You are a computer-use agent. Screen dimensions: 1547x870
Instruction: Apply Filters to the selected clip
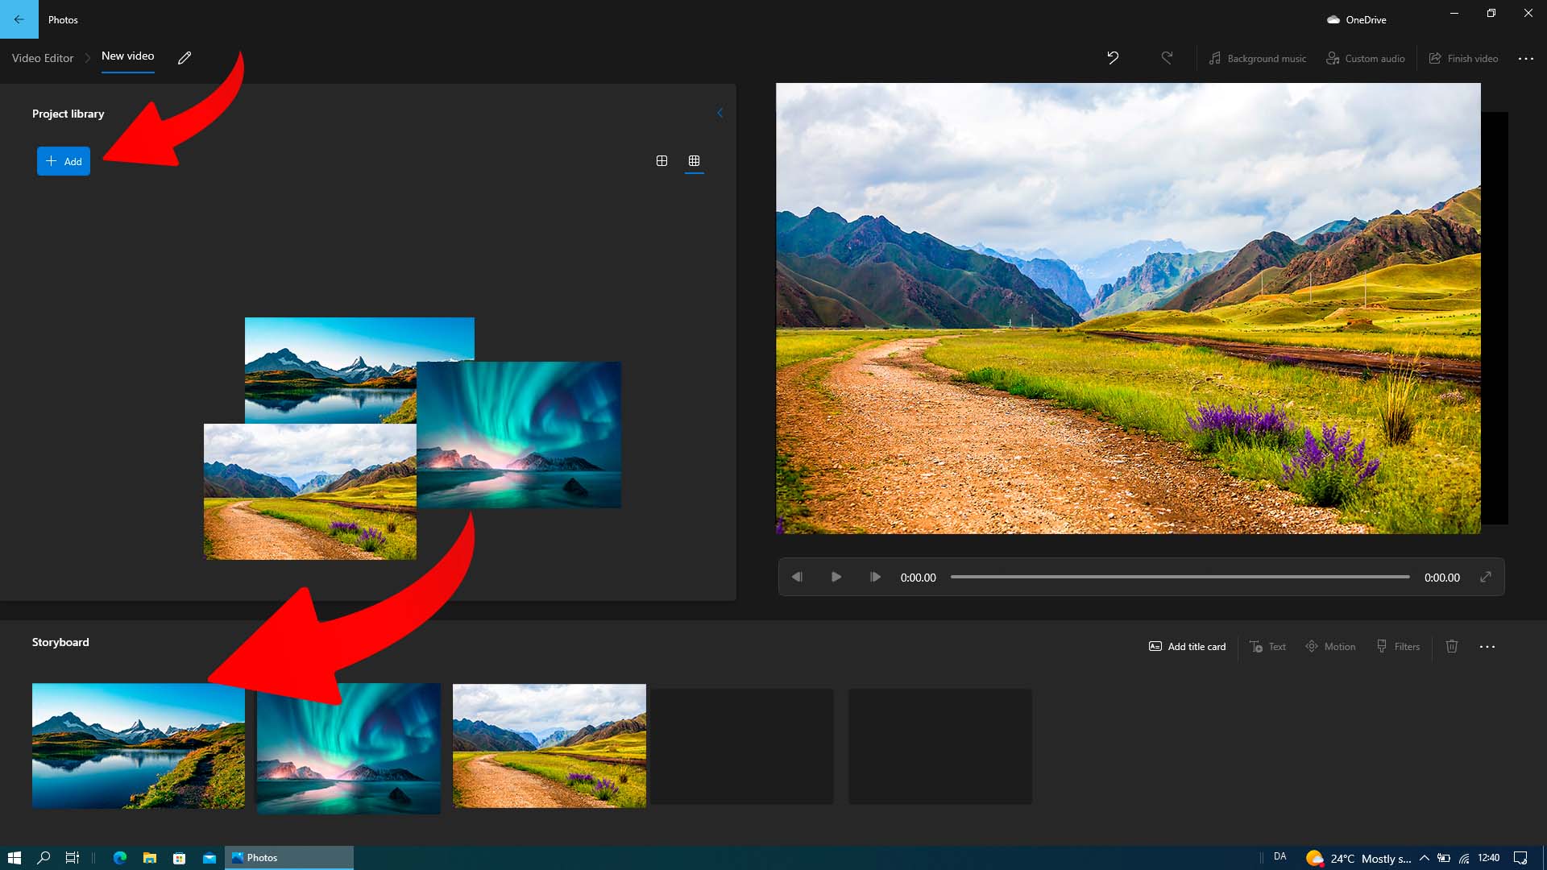(1397, 646)
